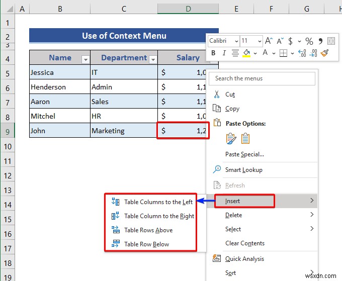
Task: Select the Paste with brush option
Action: click(231, 138)
